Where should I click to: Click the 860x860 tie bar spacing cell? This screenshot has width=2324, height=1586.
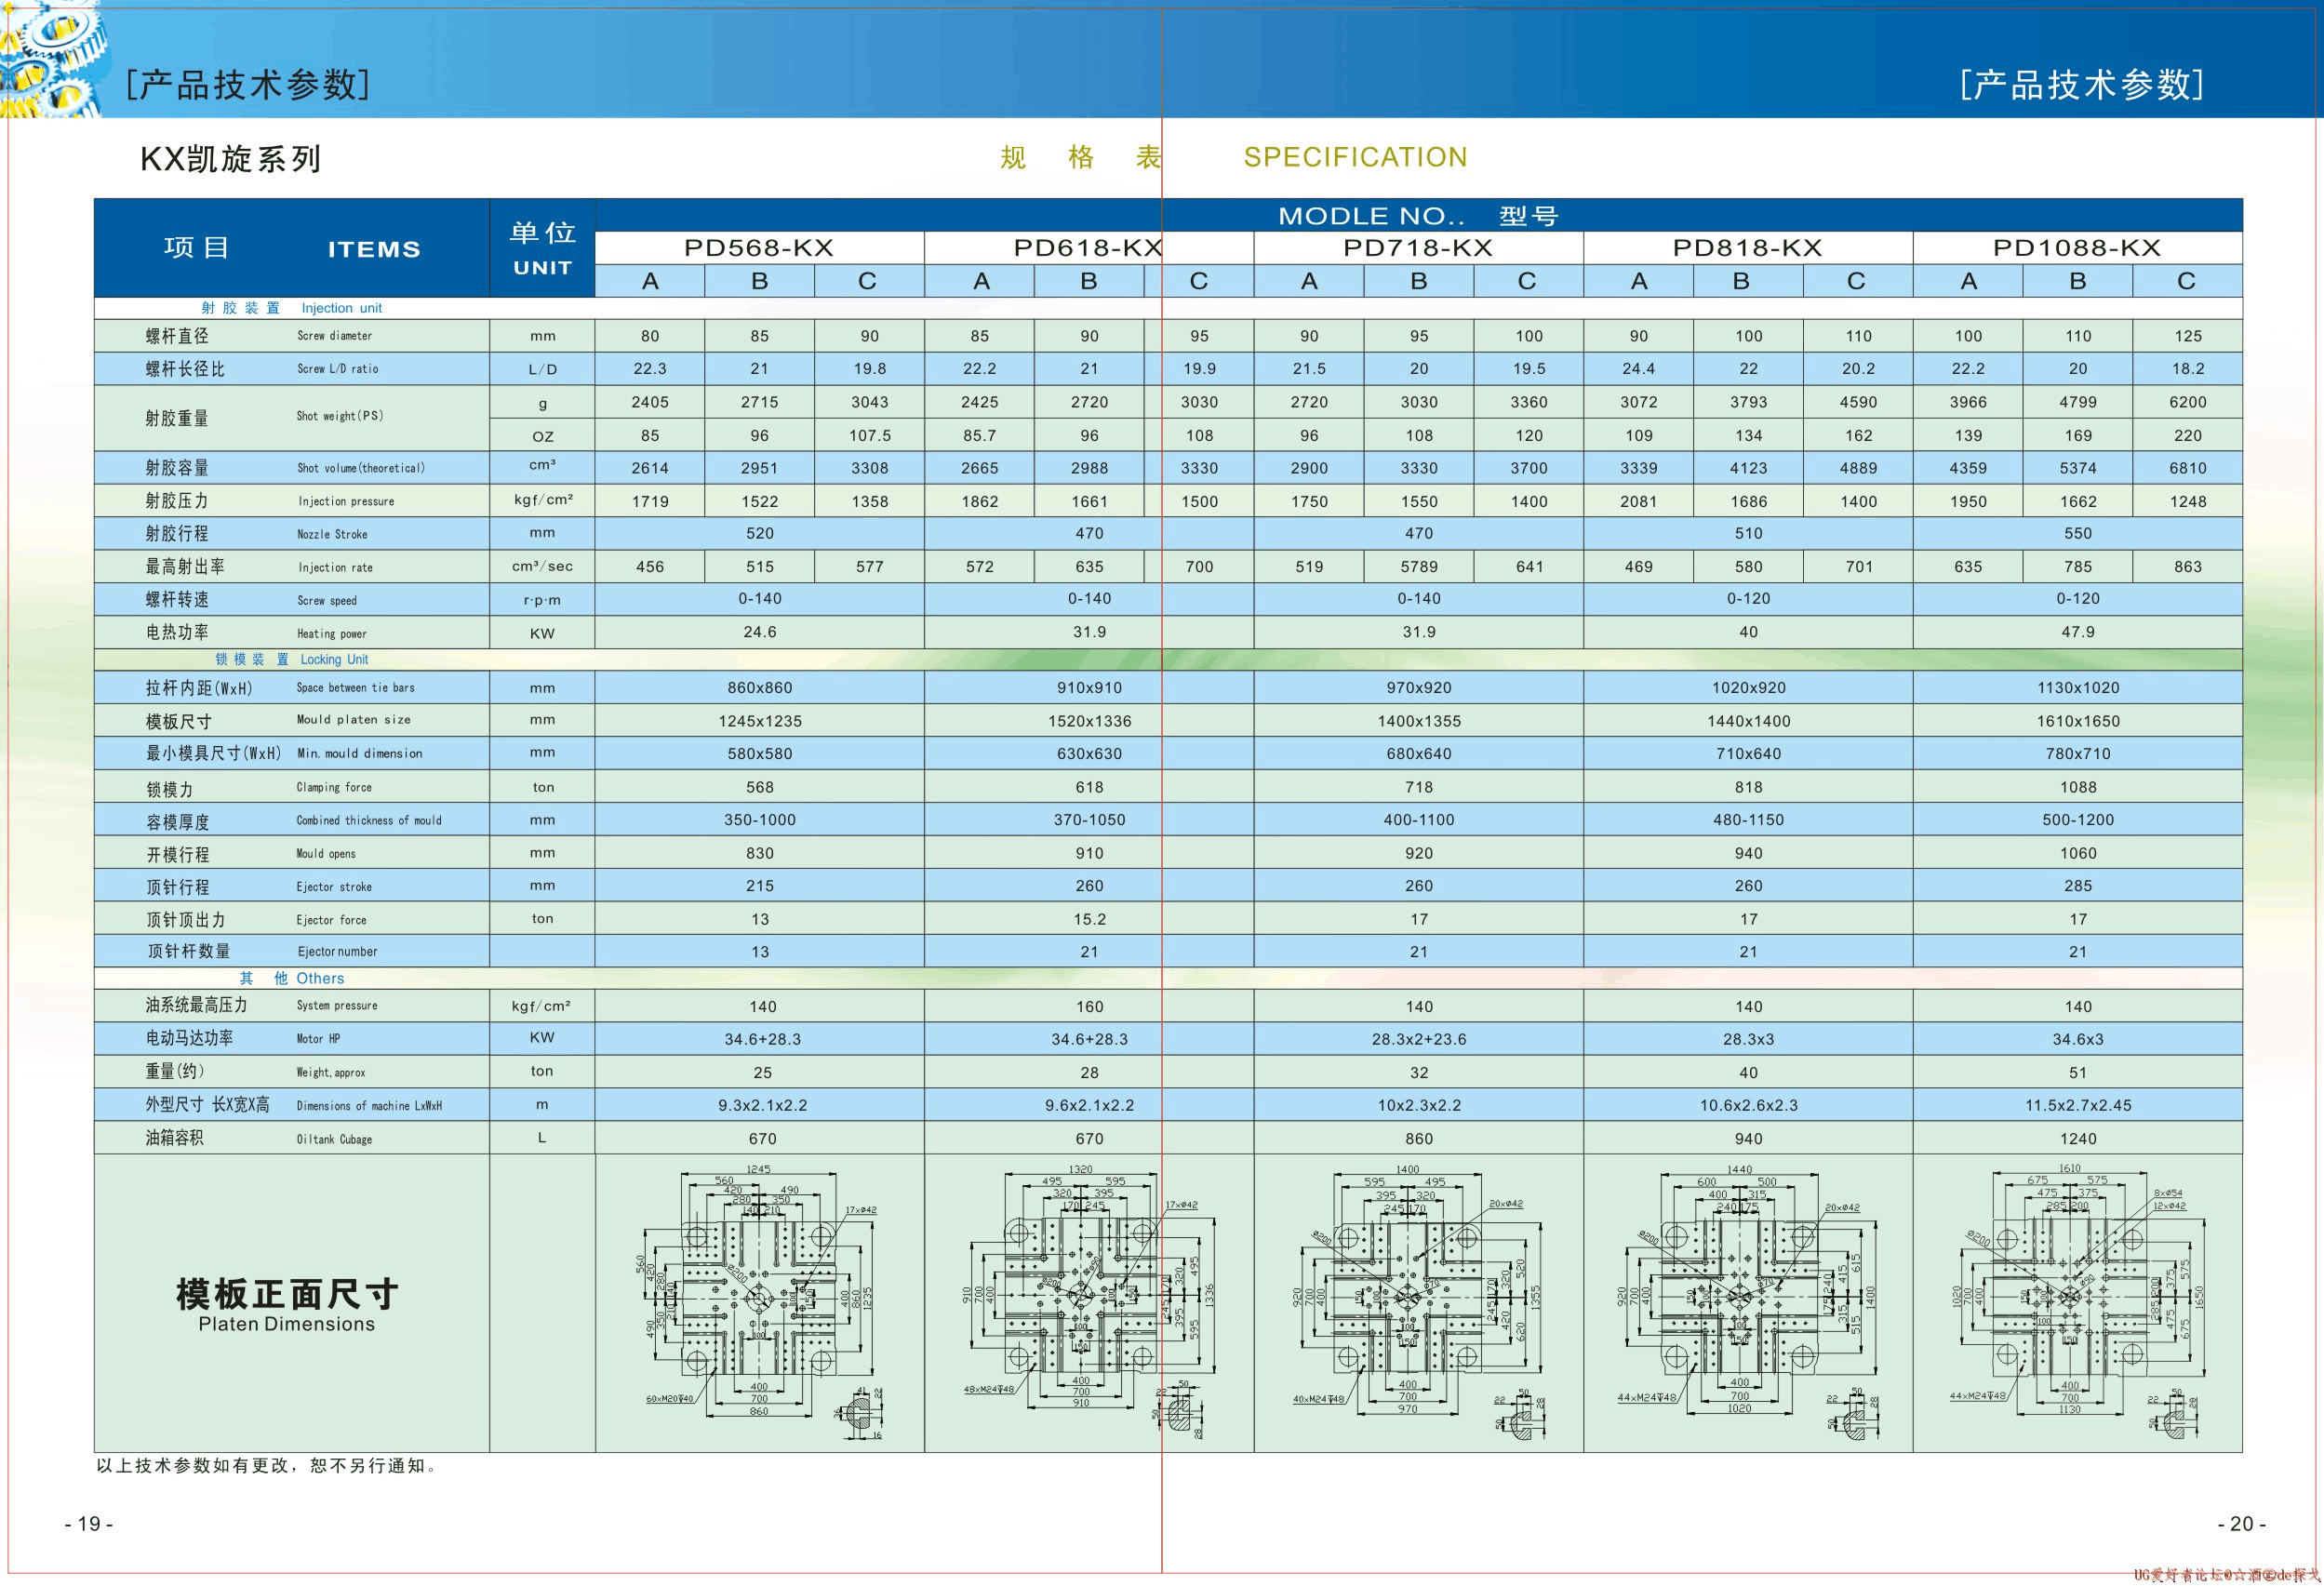pyautogui.click(x=760, y=688)
